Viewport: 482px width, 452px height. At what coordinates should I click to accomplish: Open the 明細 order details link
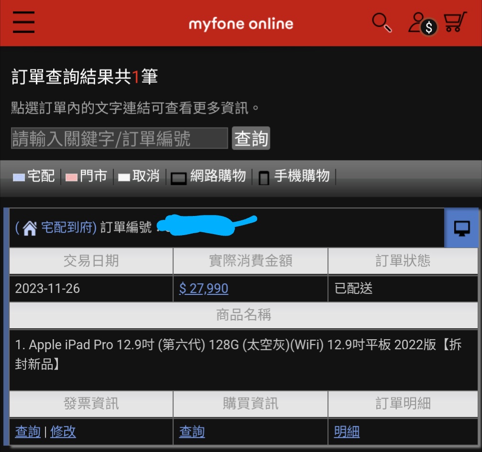click(x=347, y=432)
